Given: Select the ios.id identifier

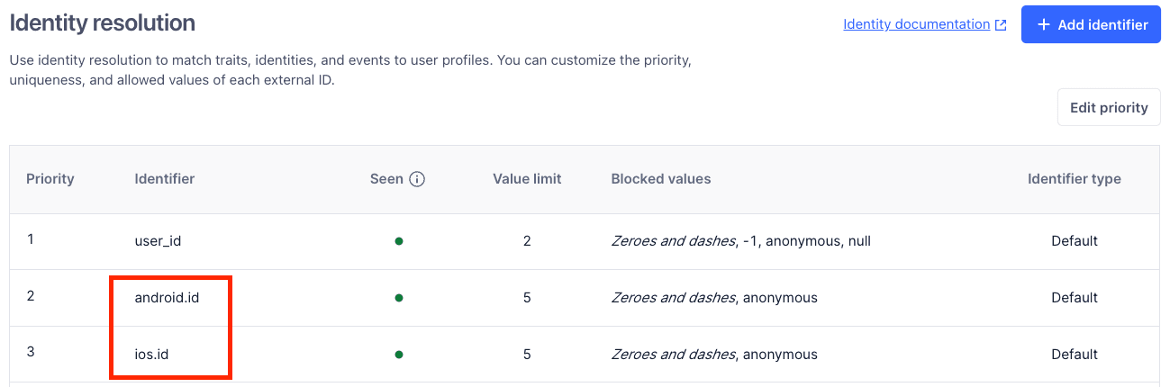Looking at the screenshot, I should [x=151, y=355].
